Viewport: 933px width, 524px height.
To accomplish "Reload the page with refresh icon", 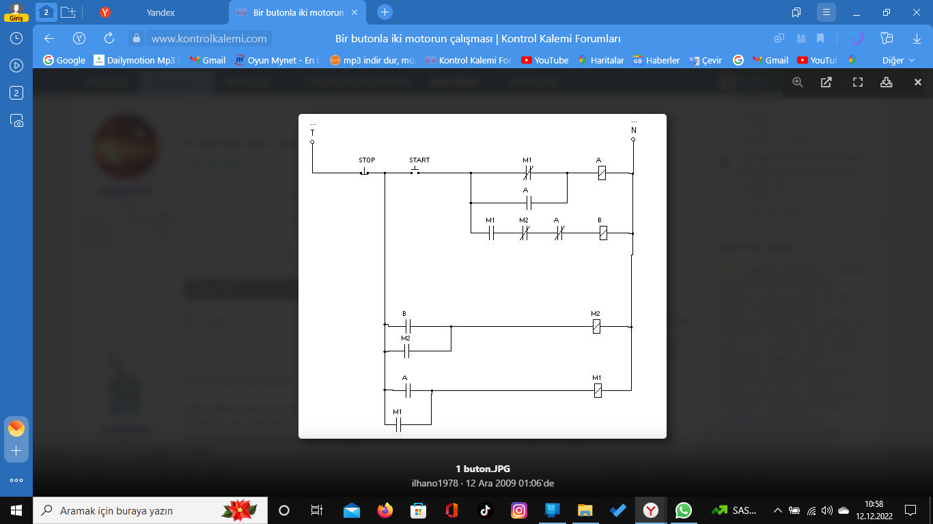I will [x=109, y=38].
